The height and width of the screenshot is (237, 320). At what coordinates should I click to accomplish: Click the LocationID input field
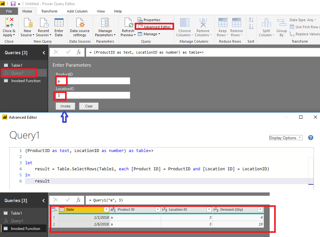point(93,95)
